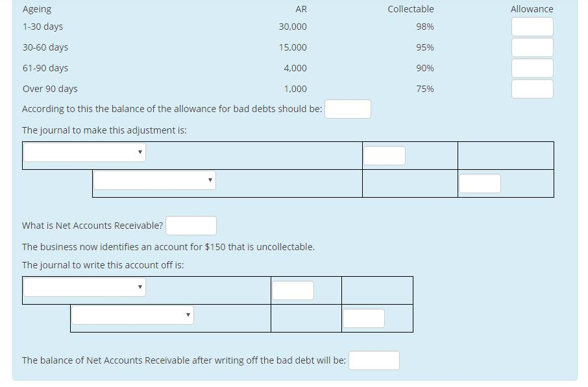
Task: Click the debit amount field in write-off journal
Action: [x=293, y=290]
